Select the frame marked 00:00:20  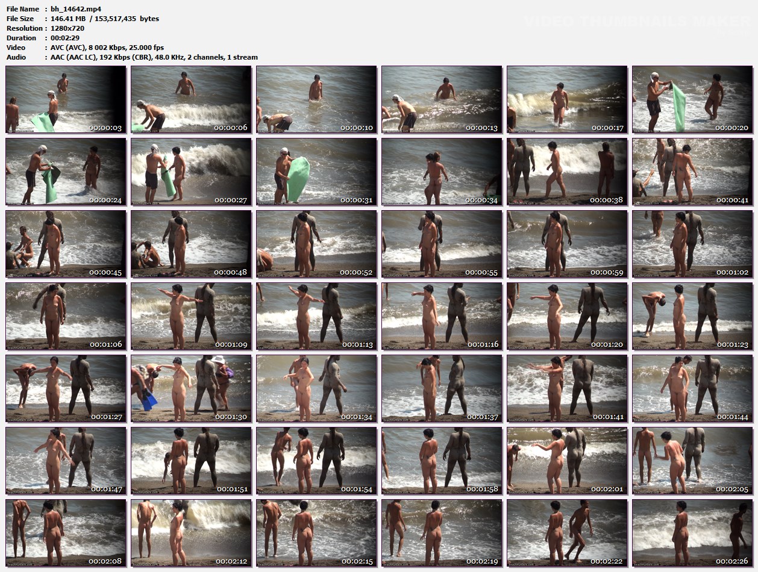692,99
